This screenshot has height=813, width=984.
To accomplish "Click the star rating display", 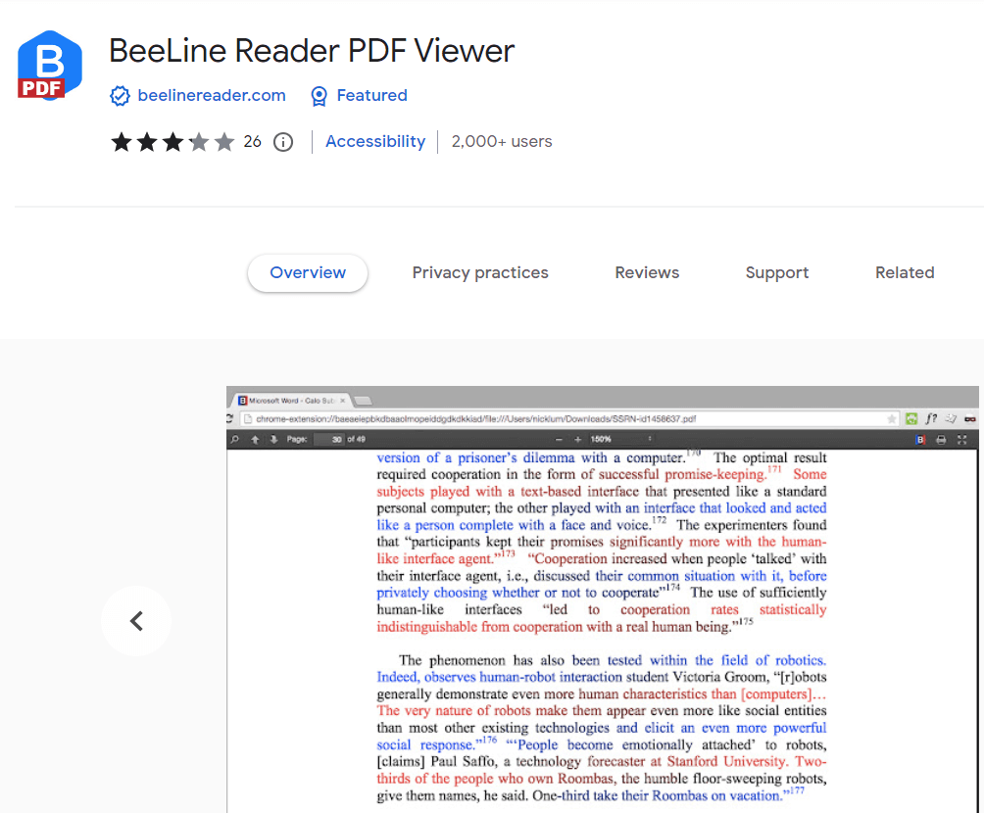I will pyautogui.click(x=172, y=142).
